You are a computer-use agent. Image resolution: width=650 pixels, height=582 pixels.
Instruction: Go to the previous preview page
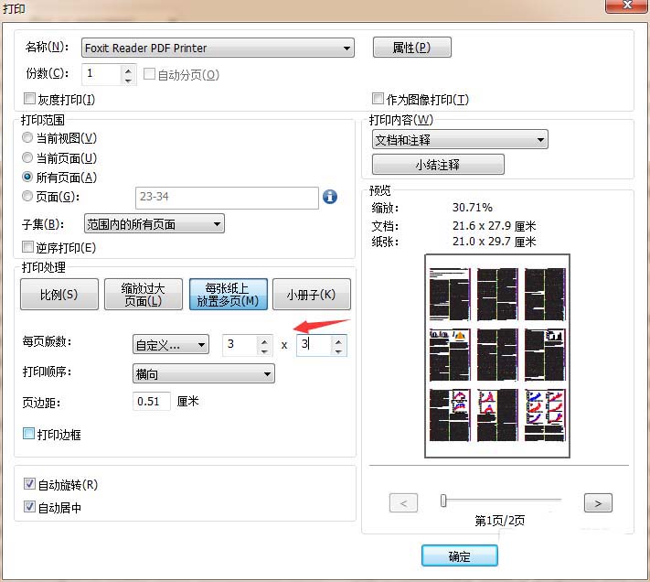pos(403,502)
